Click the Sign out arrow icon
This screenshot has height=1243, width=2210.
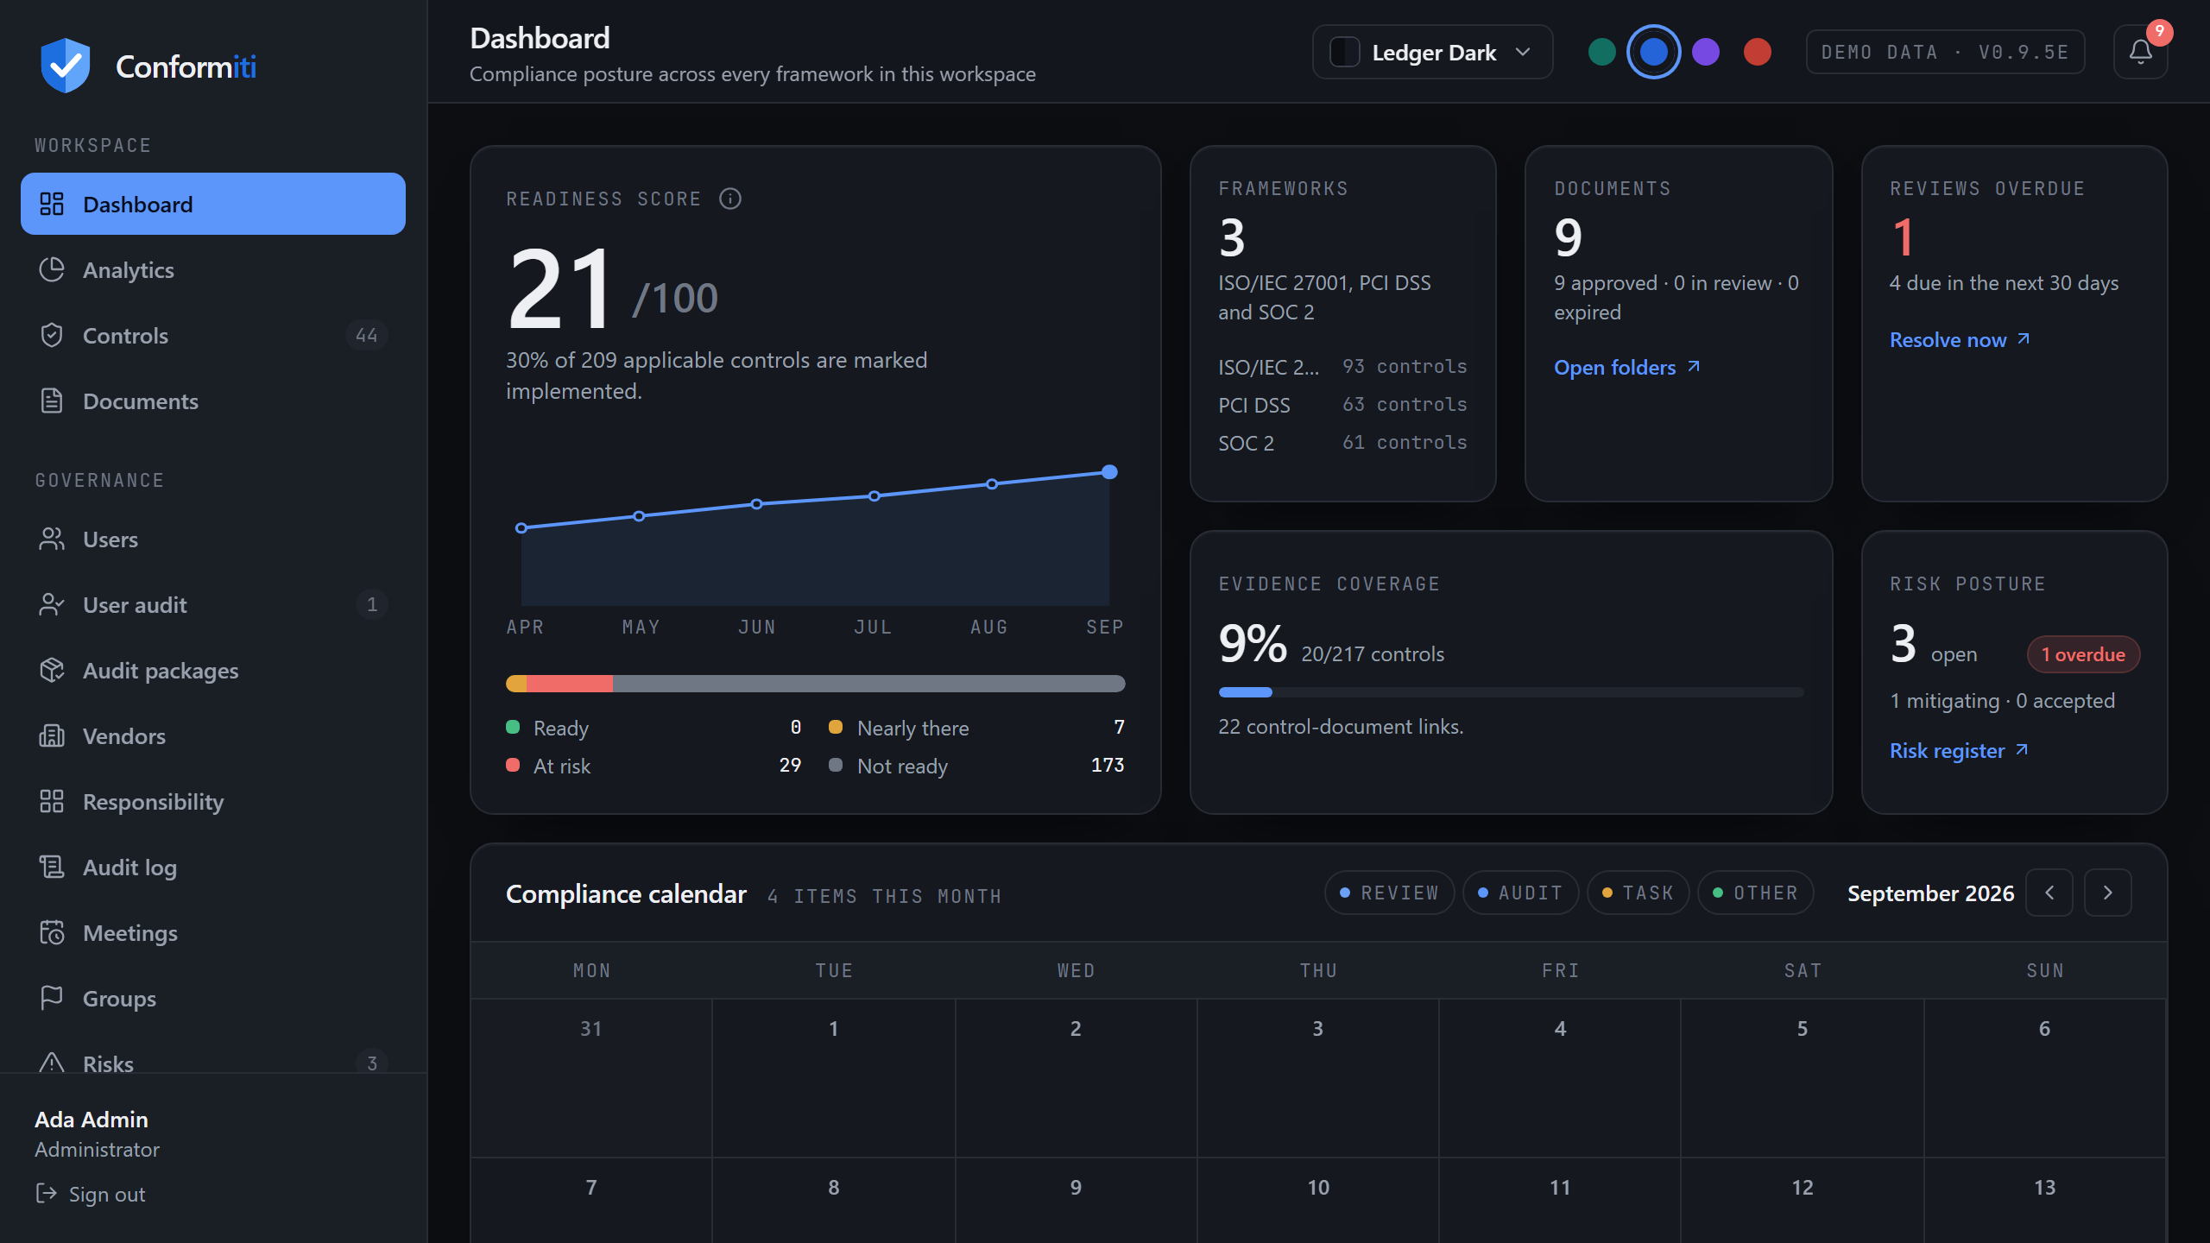(x=47, y=1194)
